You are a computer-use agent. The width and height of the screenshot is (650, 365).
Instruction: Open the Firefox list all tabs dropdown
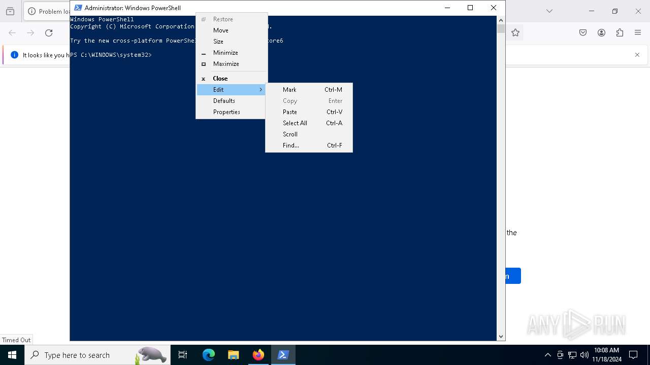[549, 11]
